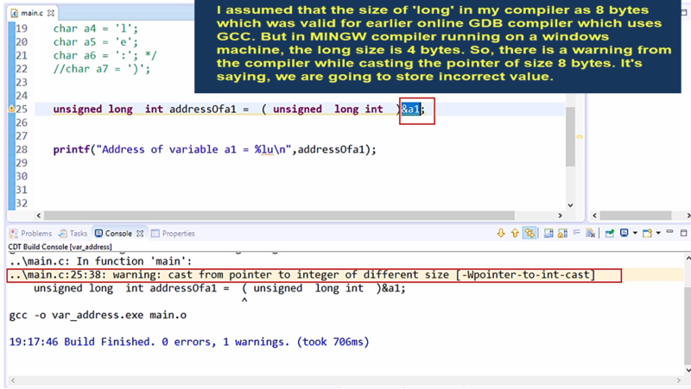Open the Tasks tab
The height and width of the screenshot is (389, 691).
pos(73,233)
